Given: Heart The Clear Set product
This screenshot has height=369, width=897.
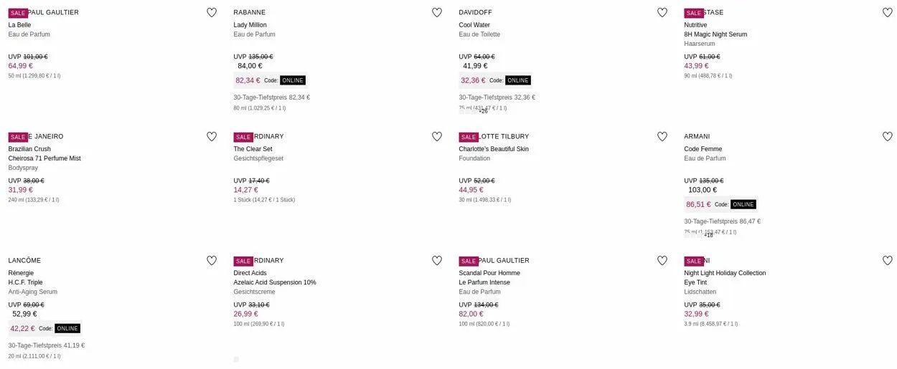Looking at the screenshot, I should pyautogui.click(x=437, y=136).
